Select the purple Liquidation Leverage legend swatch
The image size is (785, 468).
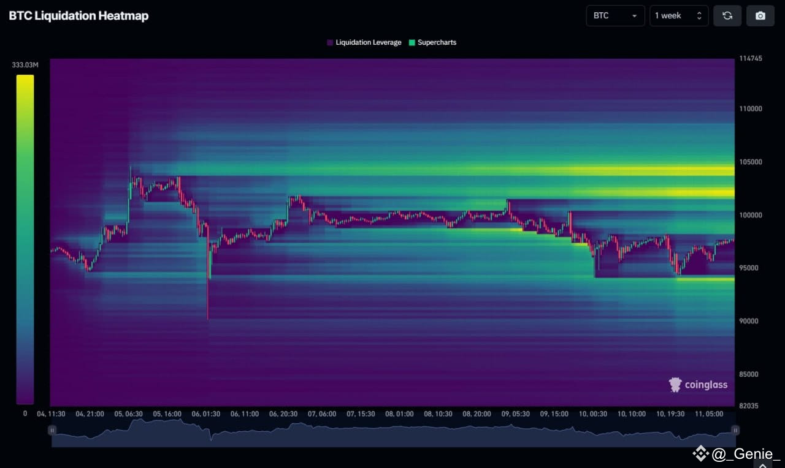tap(329, 42)
